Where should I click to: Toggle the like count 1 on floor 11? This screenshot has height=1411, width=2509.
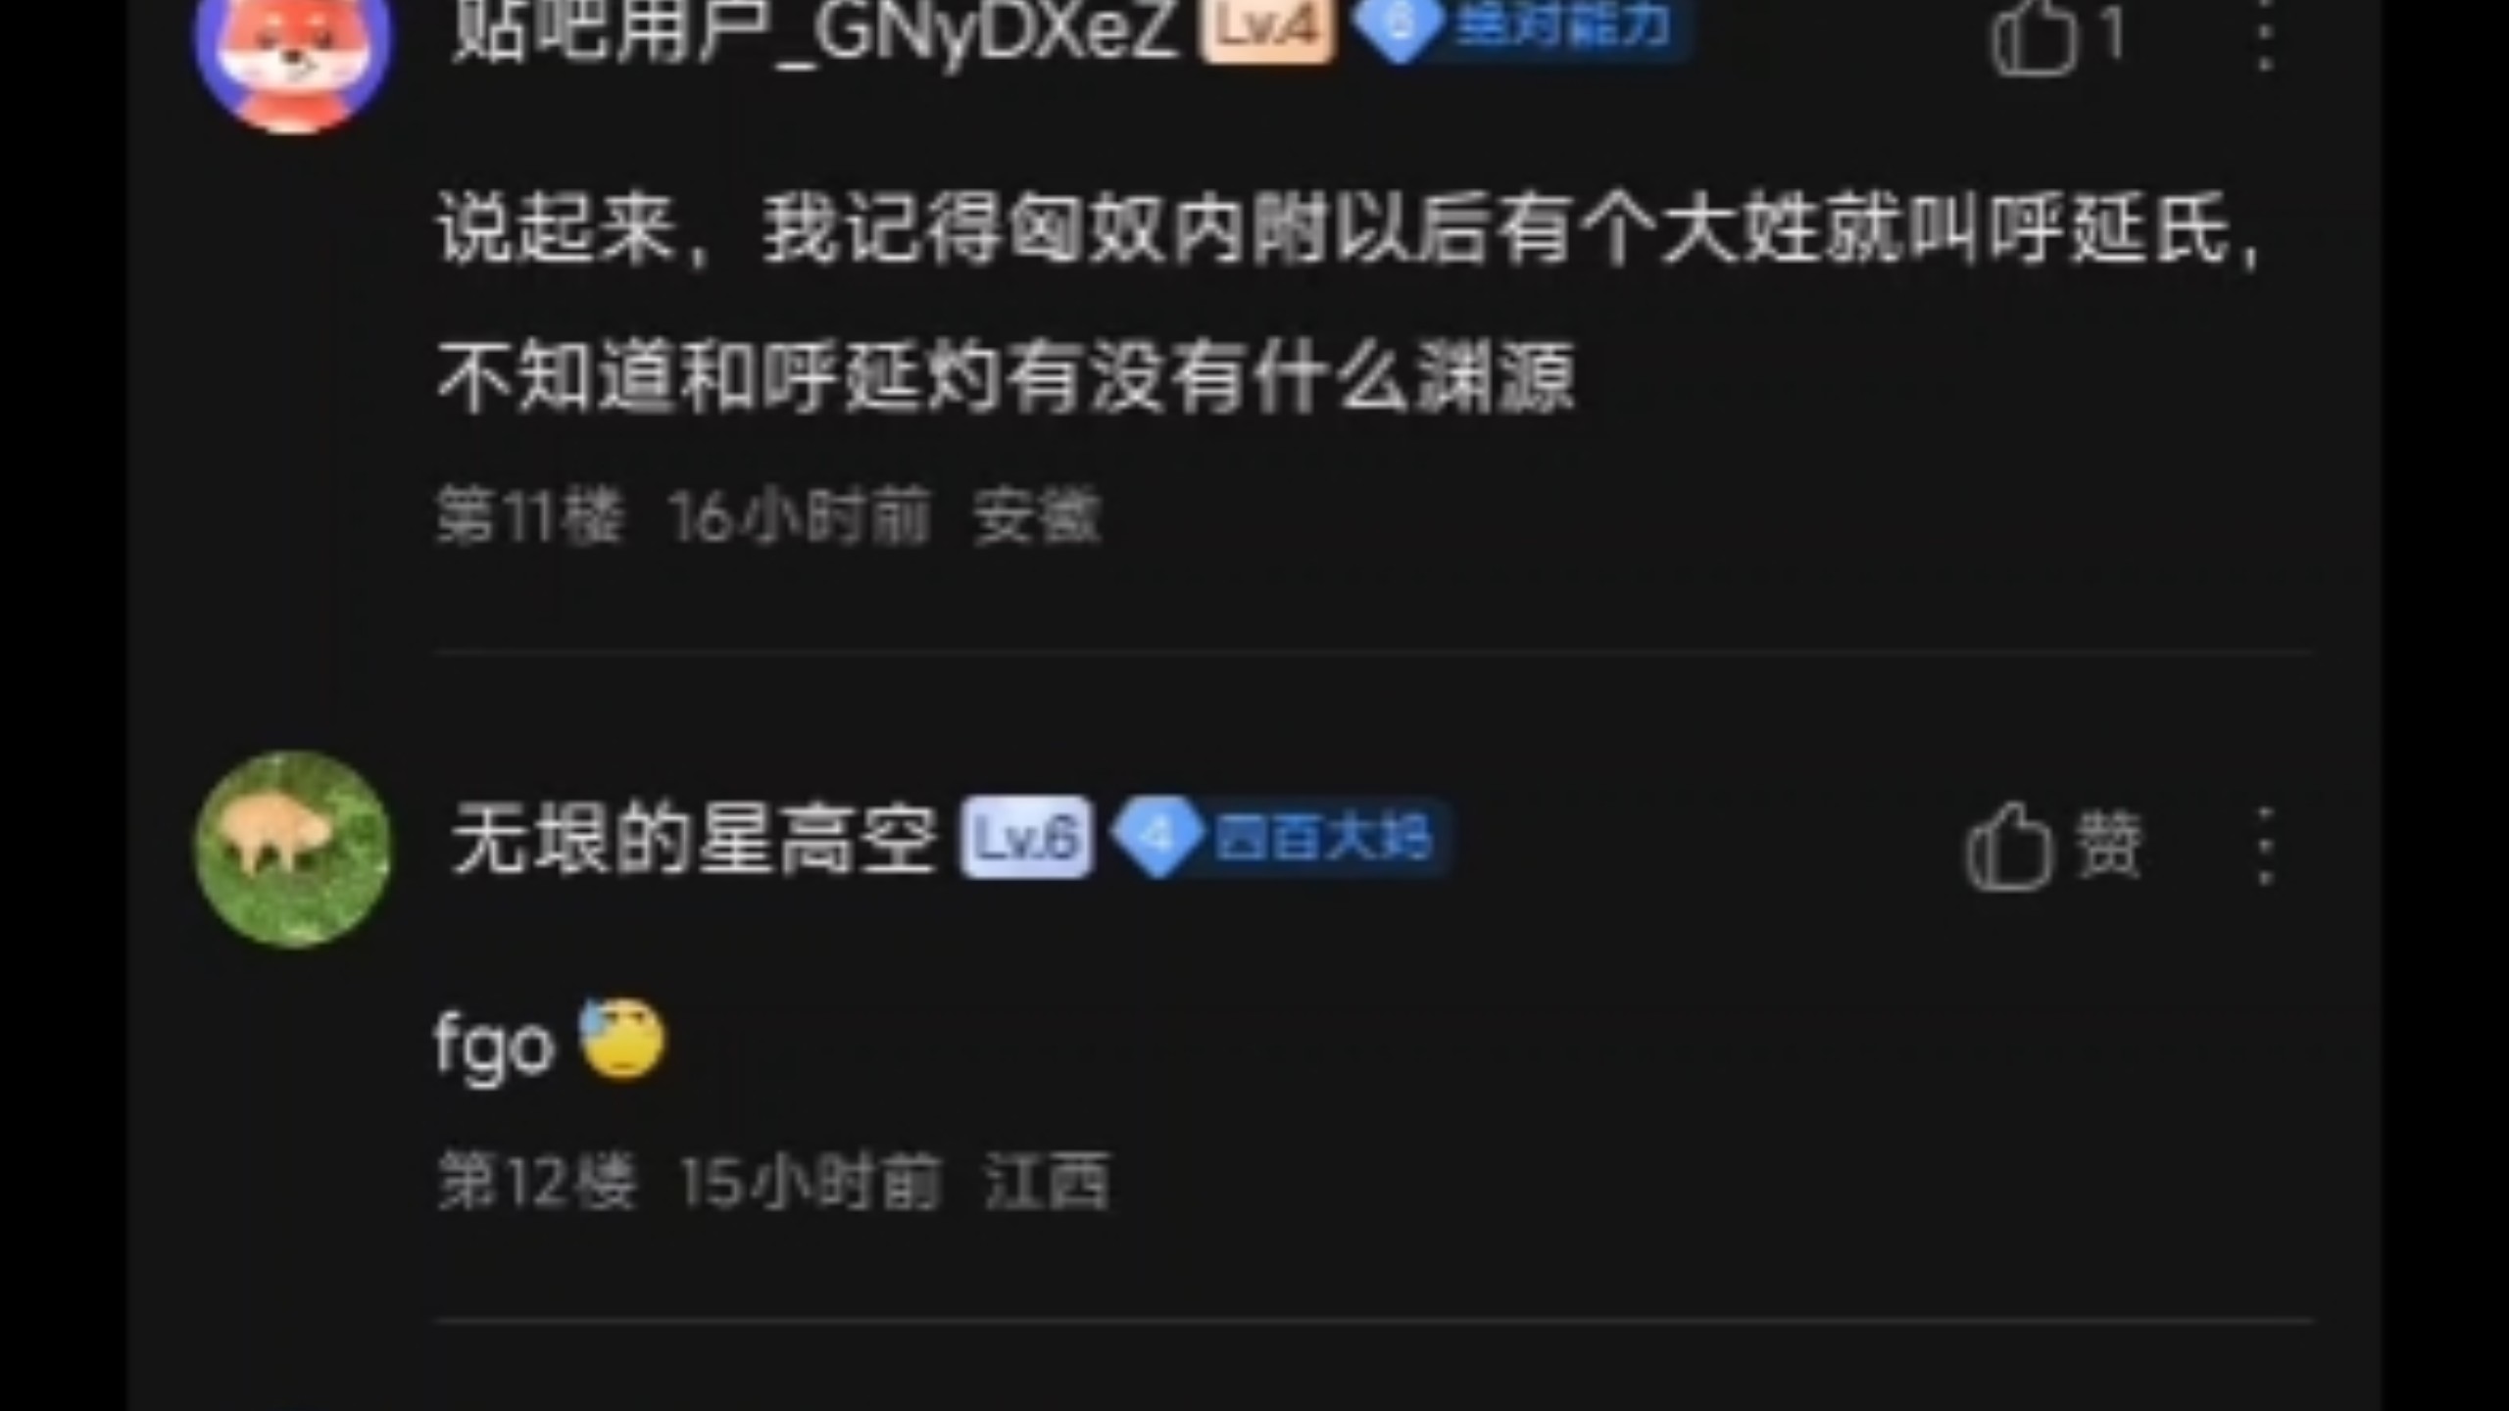tap(2113, 33)
